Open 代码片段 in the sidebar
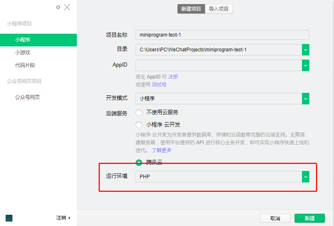This screenshot has height=226, width=334. click(x=25, y=65)
